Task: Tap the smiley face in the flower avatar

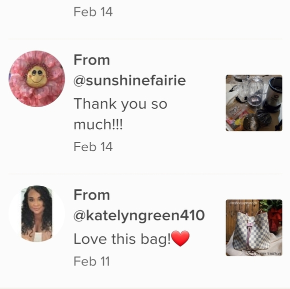Action: point(36,77)
